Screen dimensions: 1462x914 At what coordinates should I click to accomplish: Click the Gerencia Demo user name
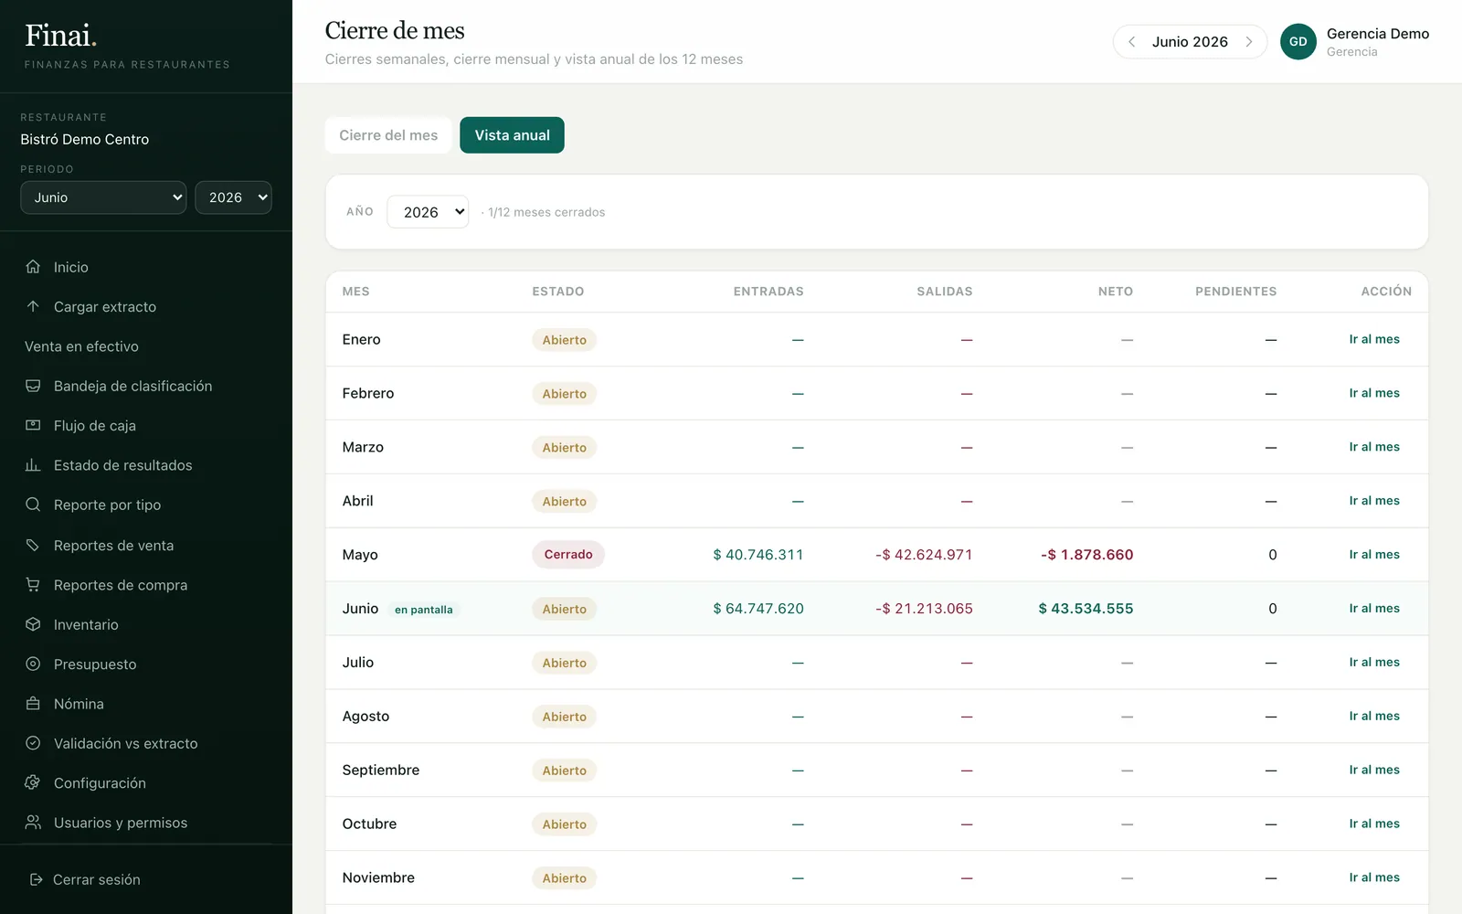1378,34
